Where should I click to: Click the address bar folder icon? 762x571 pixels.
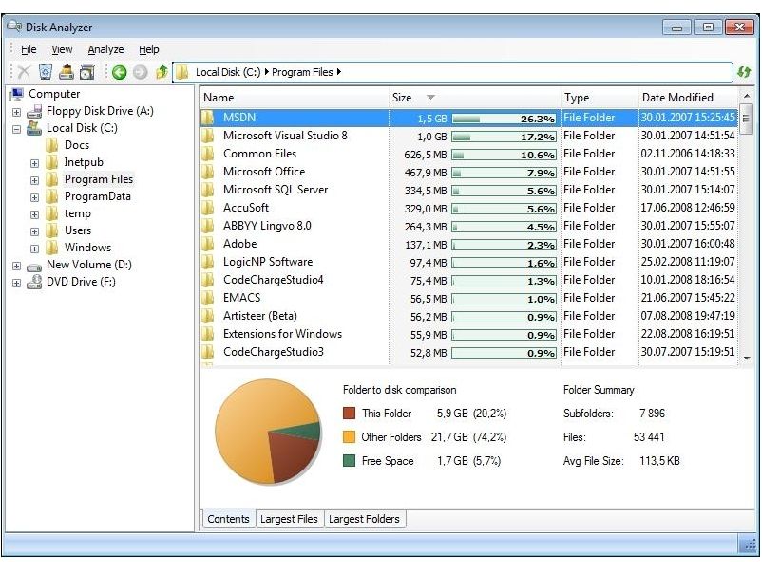(x=182, y=72)
